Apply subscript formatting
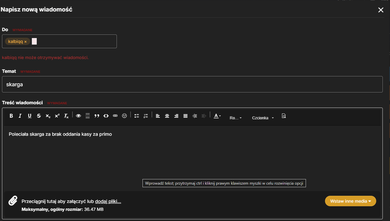The width and height of the screenshot is (390, 221). (48, 116)
